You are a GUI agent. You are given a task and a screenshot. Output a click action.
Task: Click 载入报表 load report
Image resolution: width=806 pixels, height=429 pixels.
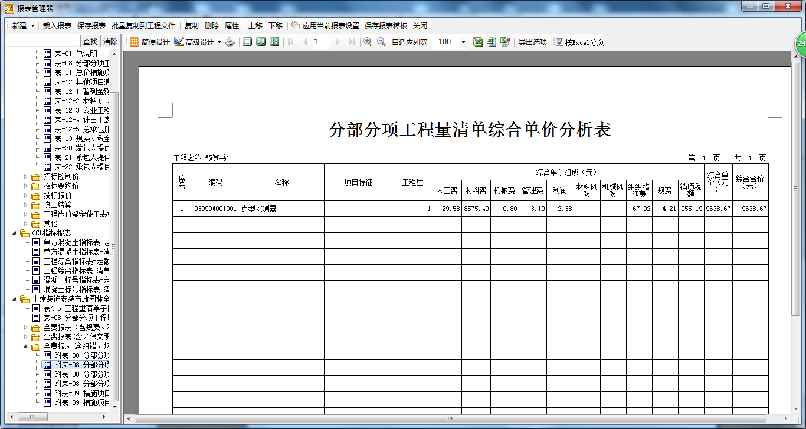[x=57, y=26]
